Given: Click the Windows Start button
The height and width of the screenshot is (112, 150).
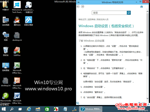Looking at the screenshot, I should click(4, 109).
